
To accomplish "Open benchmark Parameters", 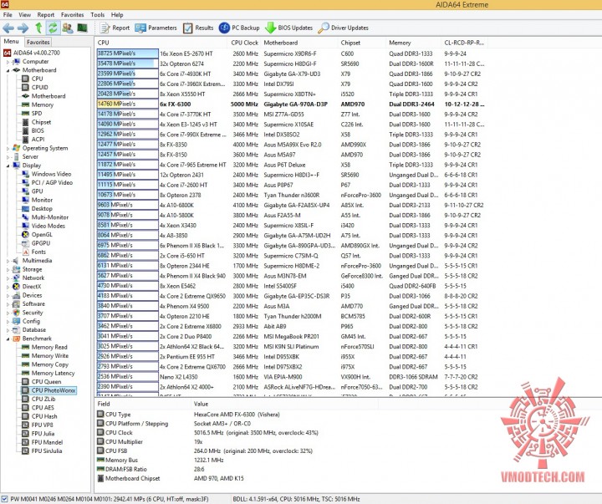I will [156, 28].
